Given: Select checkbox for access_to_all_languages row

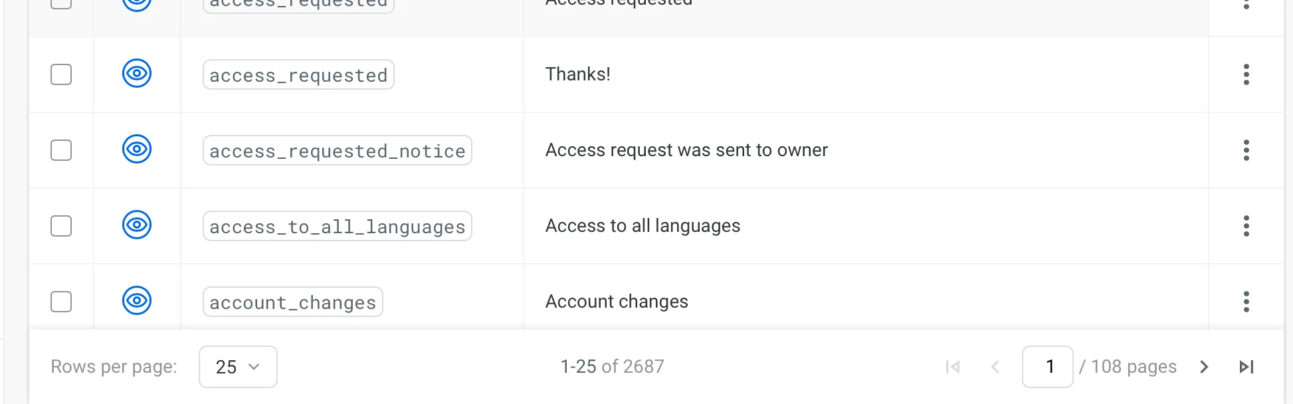Looking at the screenshot, I should 61,226.
